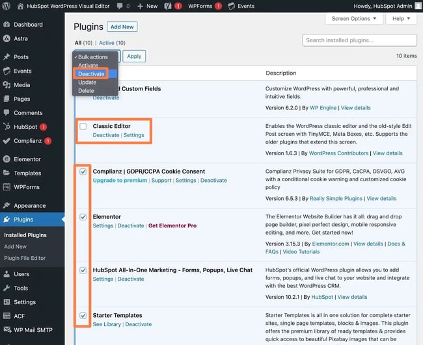Focus the Search installed plugins field

(360, 40)
